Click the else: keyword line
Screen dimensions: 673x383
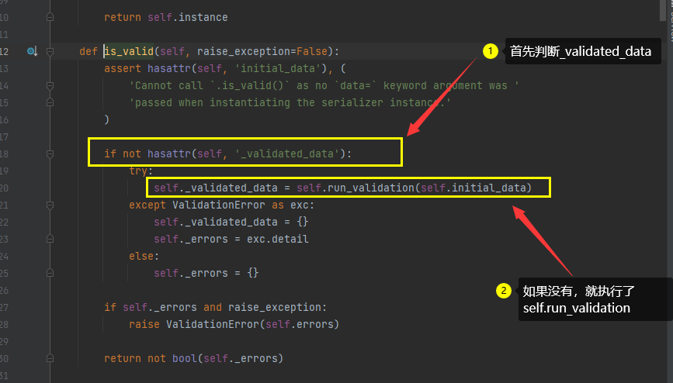(144, 256)
